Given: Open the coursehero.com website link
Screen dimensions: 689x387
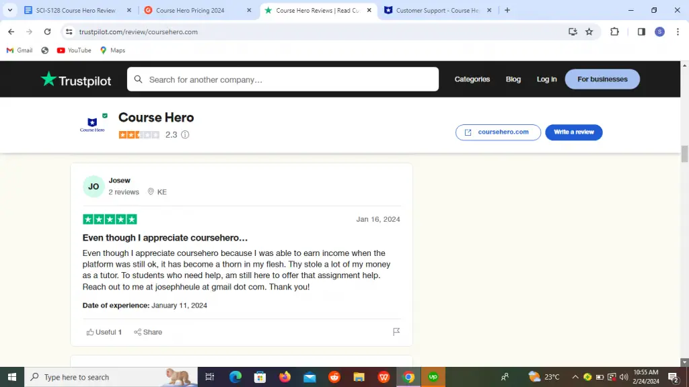Looking at the screenshot, I should click(498, 132).
